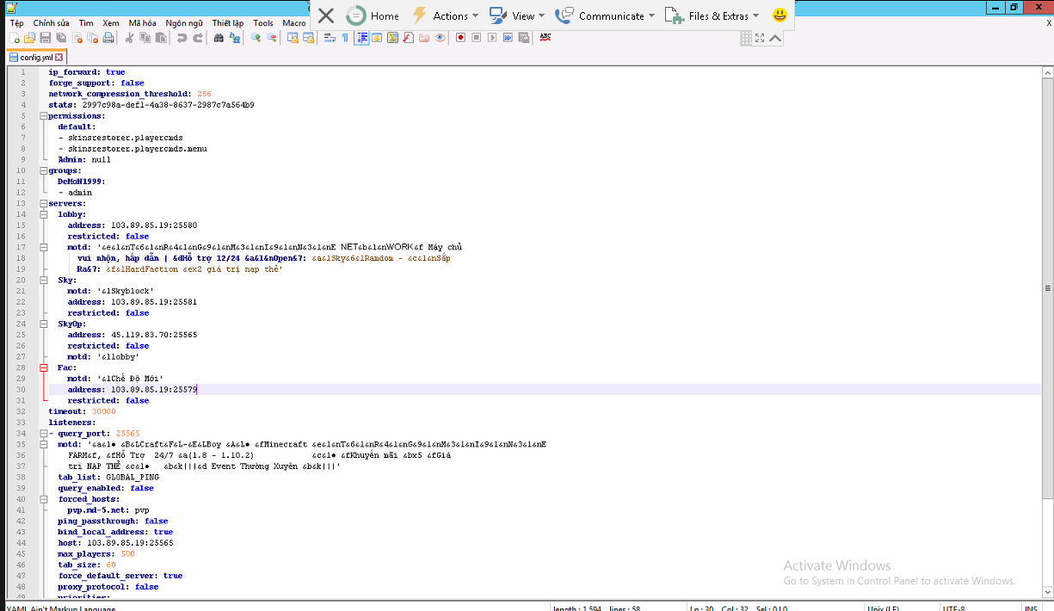This screenshot has width=1054, height=611.
Task: Click the Zoom in magnifier icon
Action: (x=256, y=38)
